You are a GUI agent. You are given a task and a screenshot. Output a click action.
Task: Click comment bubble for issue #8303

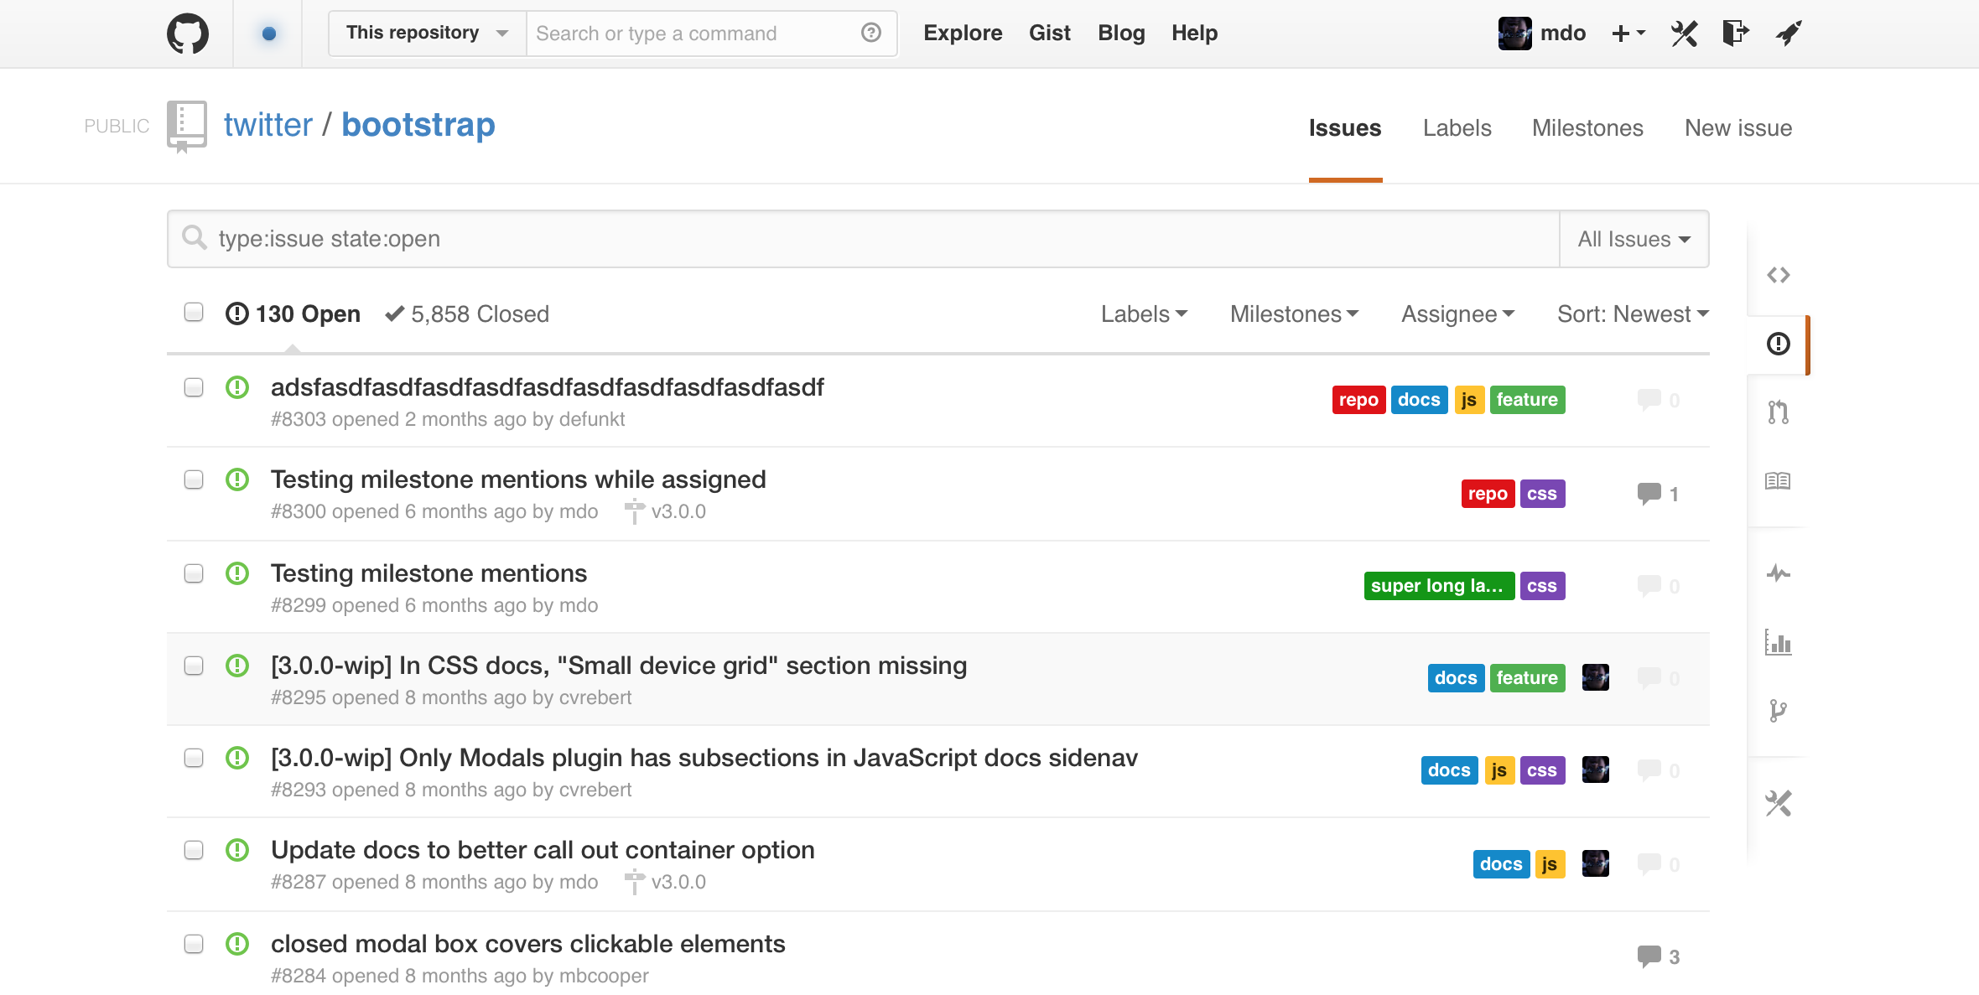[x=1649, y=400]
